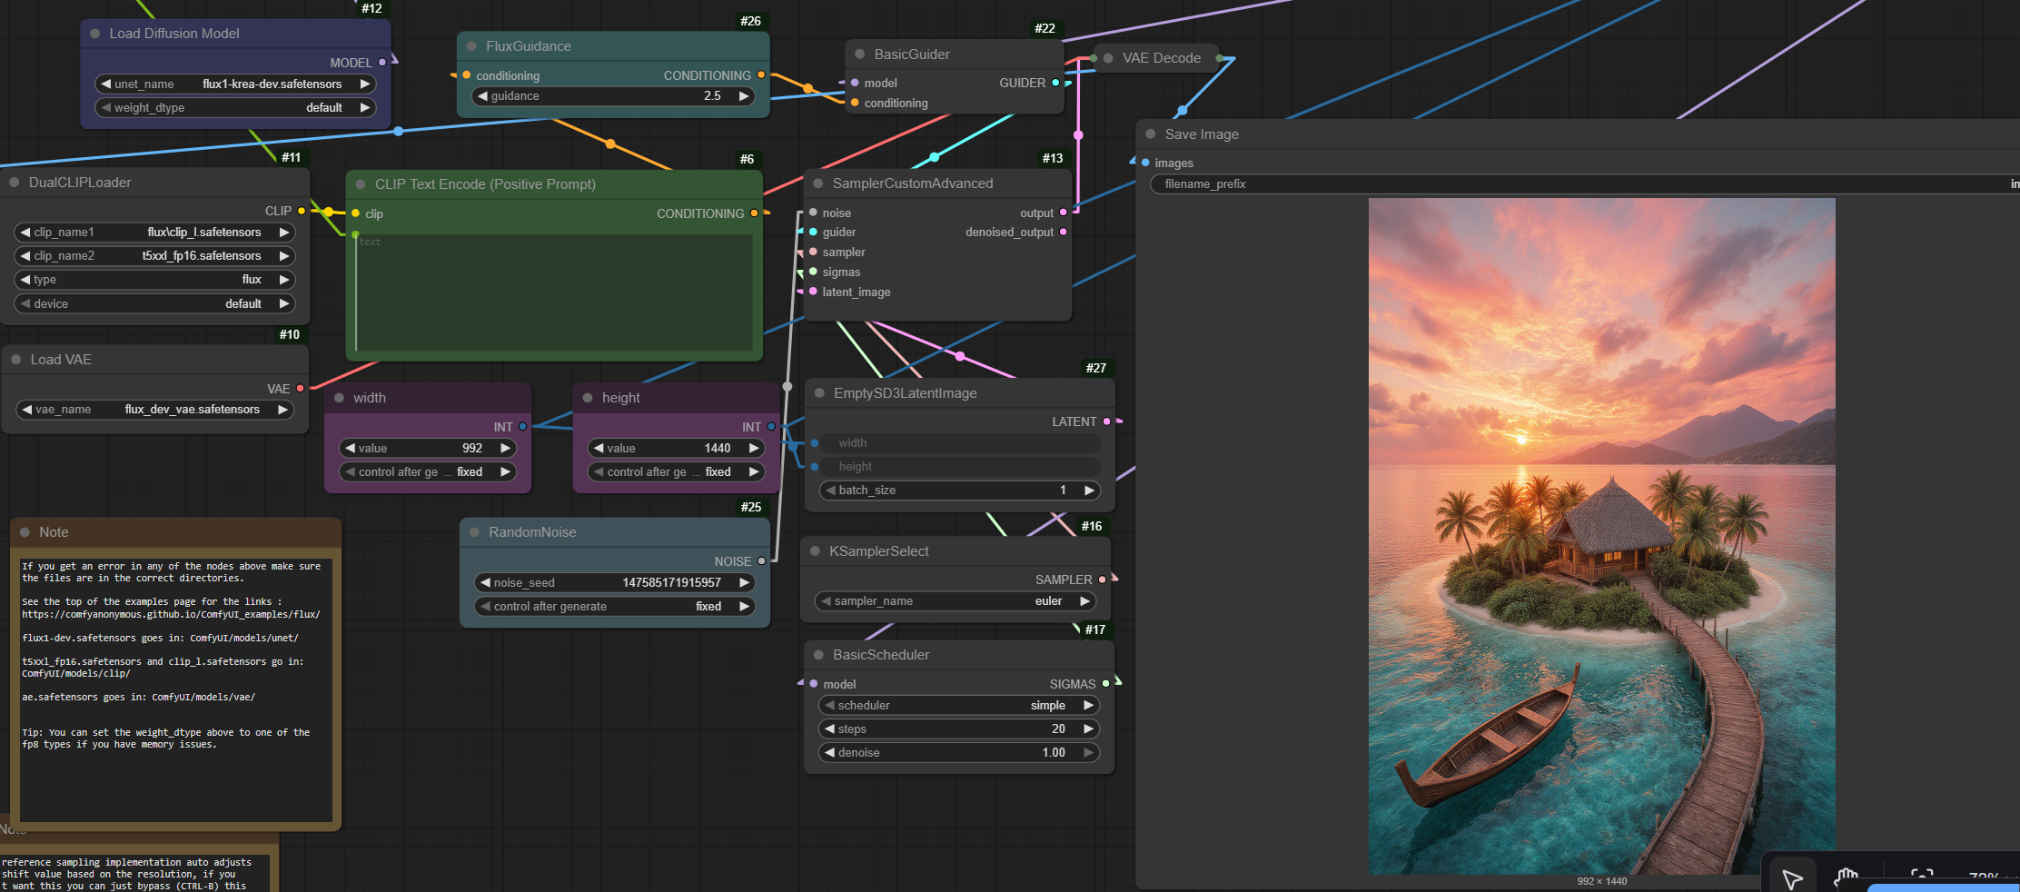
Task: Click the filename_prefix field in Save Image
Action: click(1585, 183)
